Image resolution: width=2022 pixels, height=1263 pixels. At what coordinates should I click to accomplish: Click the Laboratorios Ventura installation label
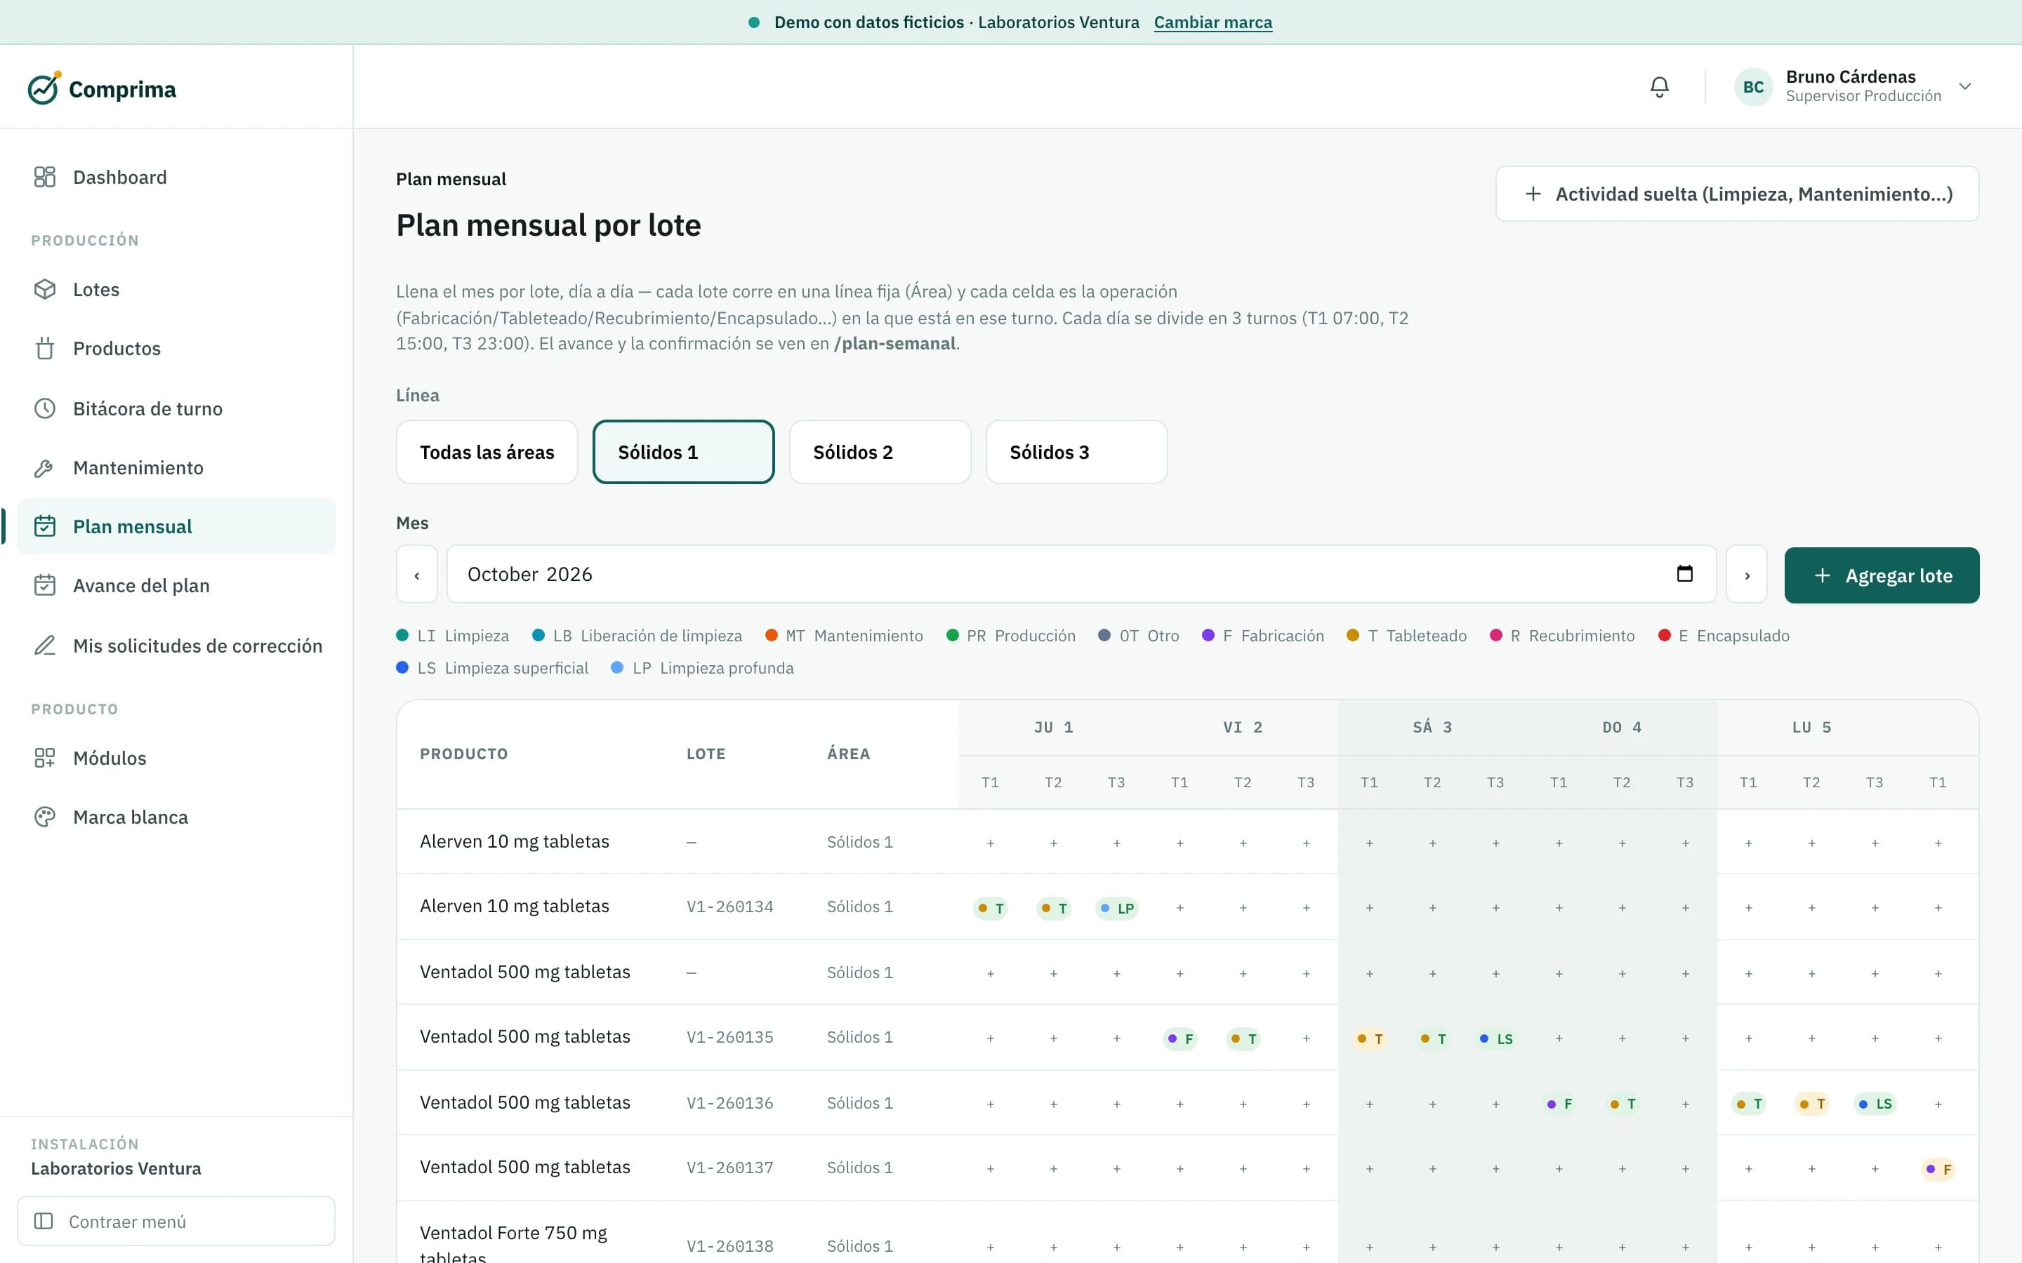[x=116, y=1168]
